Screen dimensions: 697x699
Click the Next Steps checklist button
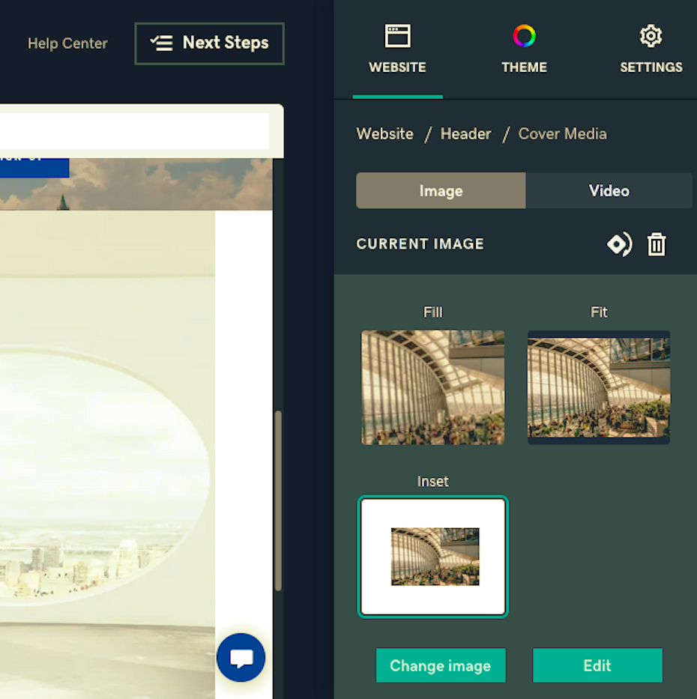pyautogui.click(x=209, y=43)
